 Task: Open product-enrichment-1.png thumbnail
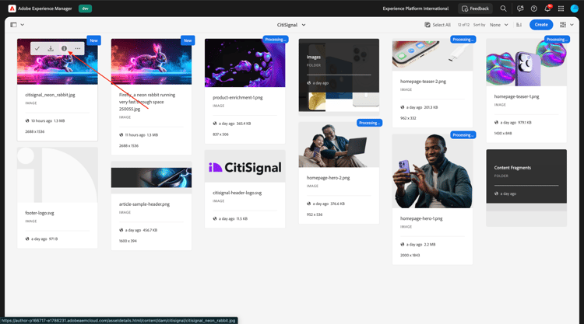(245, 63)
